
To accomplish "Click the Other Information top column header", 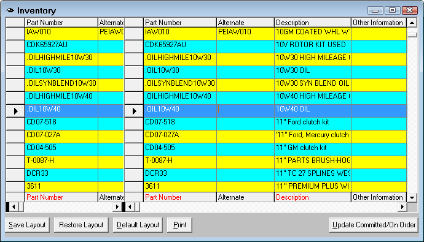I will pyautogui.click(x=379, y=23).
